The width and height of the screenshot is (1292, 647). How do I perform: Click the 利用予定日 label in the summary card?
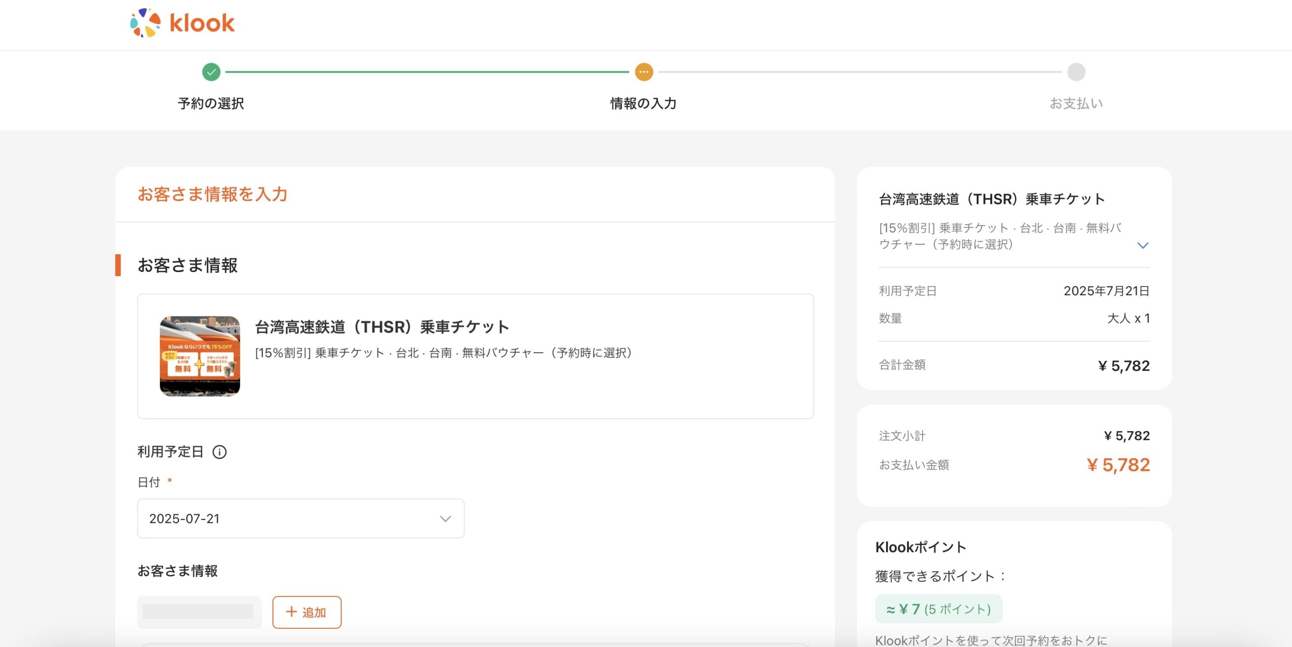click(x=907, y=291)
